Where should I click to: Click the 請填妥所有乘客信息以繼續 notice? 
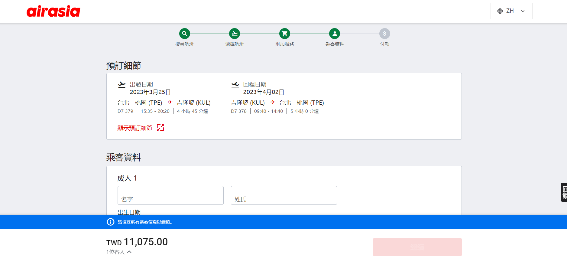pos(145,222)
